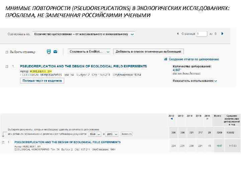Click the 4847 total in the report row
Screen dimensions: 241x181
pyautogui.click(x=219, y=146)
